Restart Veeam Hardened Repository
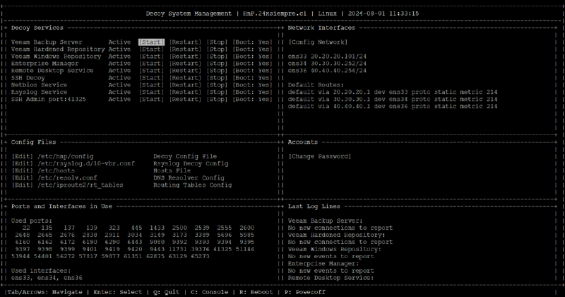Image resolution: width=565 pixels, height=297 pixels. (185, 49)
